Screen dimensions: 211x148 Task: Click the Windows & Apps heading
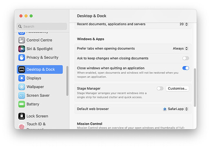click(91, 39)
